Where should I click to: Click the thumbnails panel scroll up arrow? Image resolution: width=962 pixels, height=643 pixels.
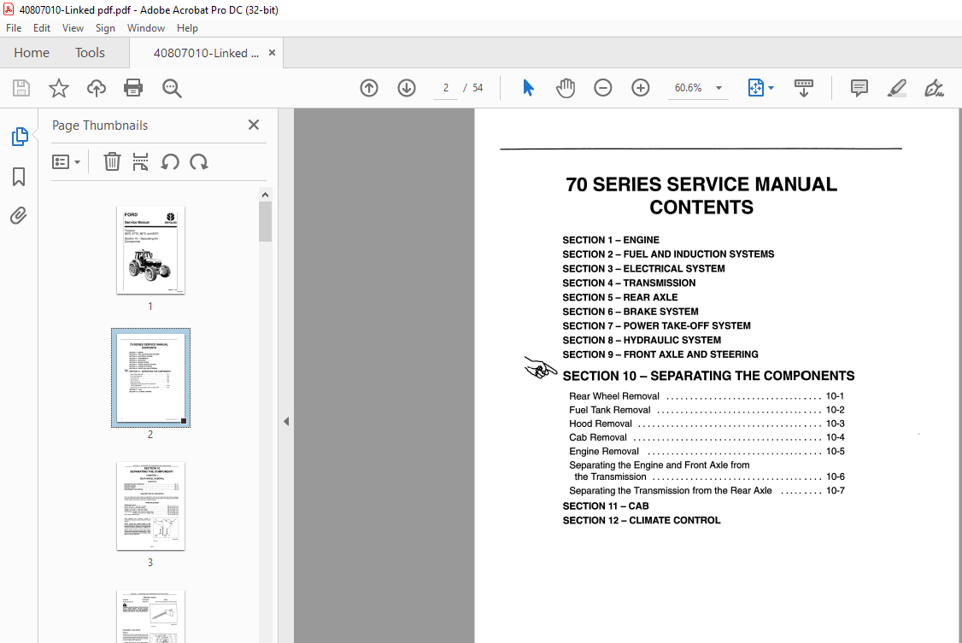pos(265,195)
